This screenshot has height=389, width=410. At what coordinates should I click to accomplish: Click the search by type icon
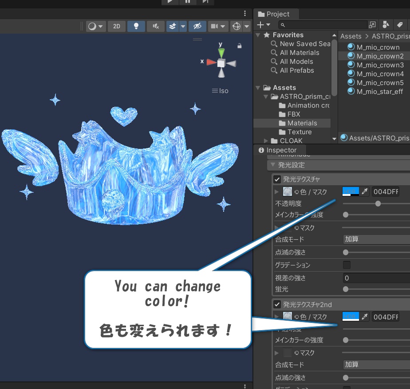(386, 25)
